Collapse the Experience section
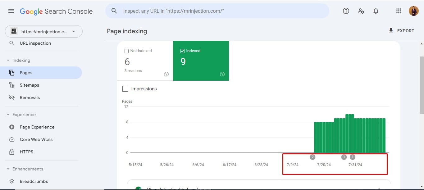This screenshot has width=424, height=190. click(8, 115)
